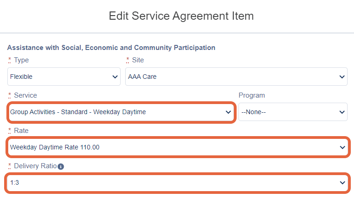
Task: Open the 1:3 Delivery Ratio dropdown
Action: 178,183
